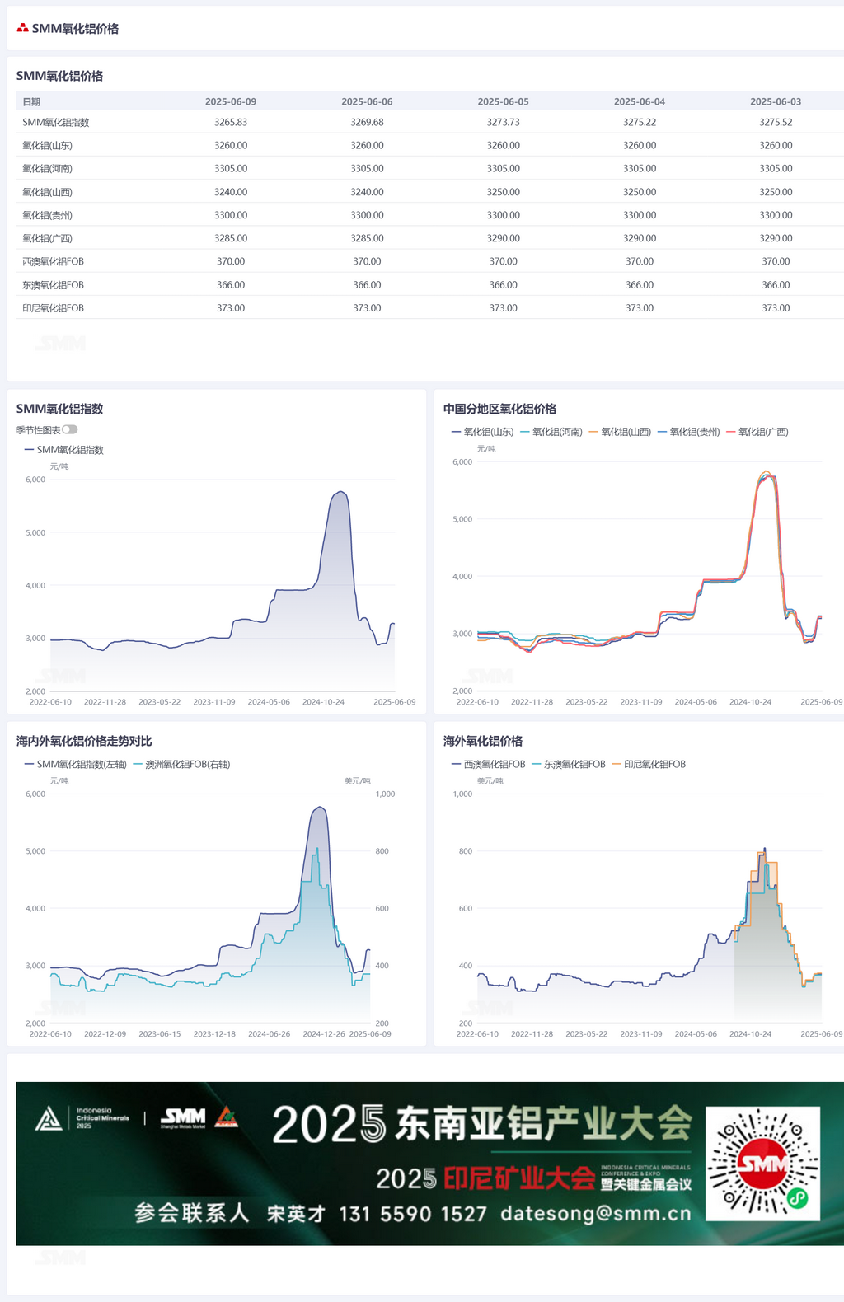
Task: Click the SMM QR code on banner
Action: click(x=762, y=1164)
